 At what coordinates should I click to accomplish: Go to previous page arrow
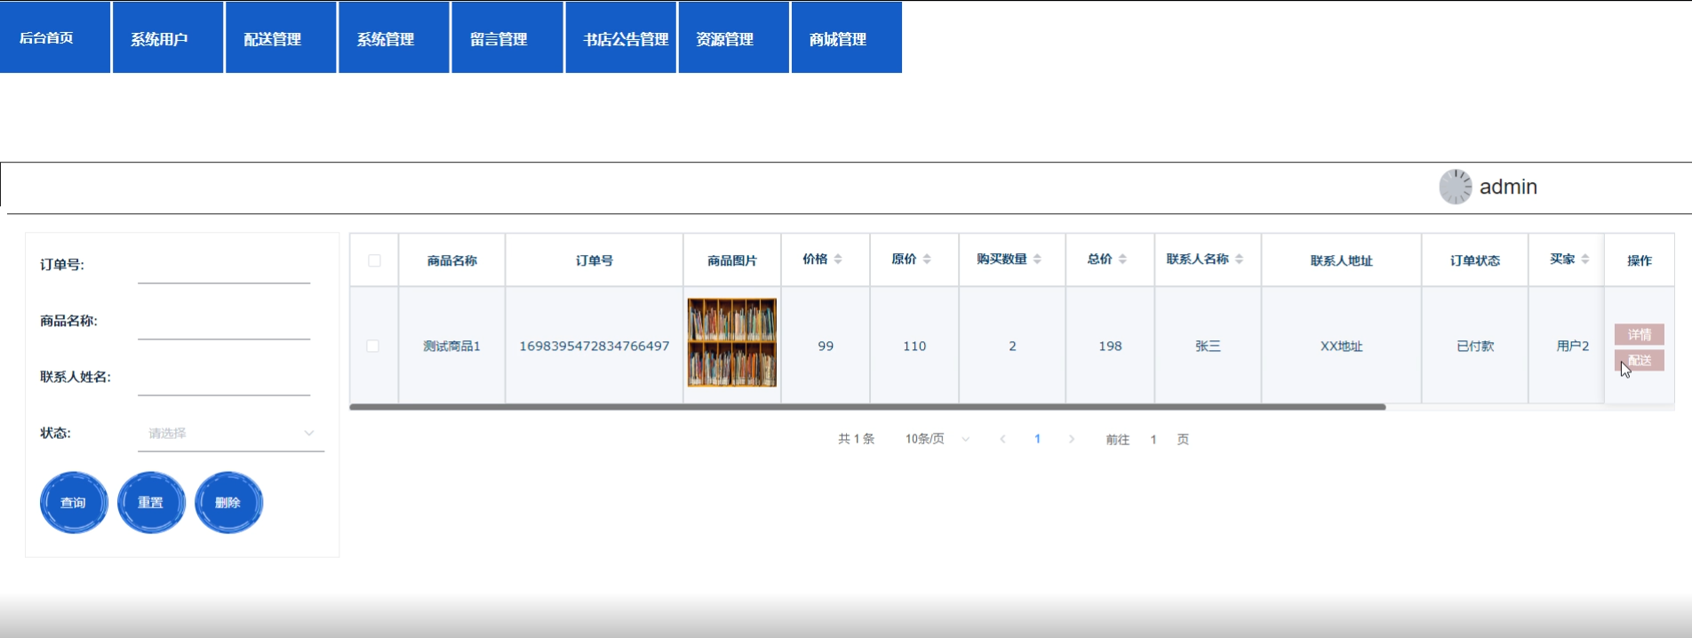click(x=1002, y=439)
